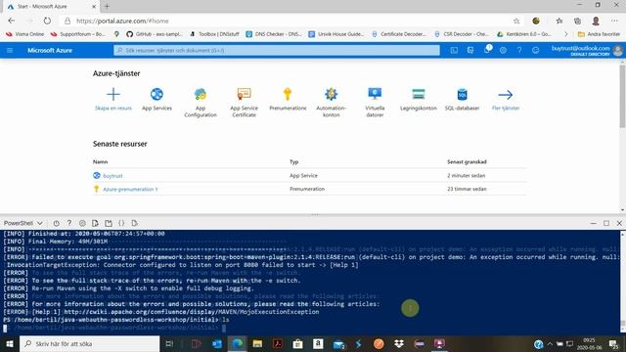Go back in browser

click(x=11, y=21)
